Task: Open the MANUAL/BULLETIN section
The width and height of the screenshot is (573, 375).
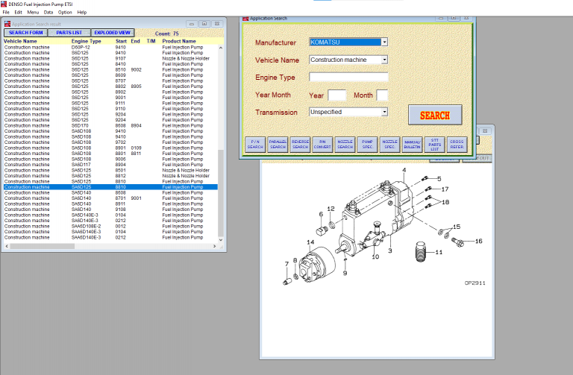Action: pos(412,145)
